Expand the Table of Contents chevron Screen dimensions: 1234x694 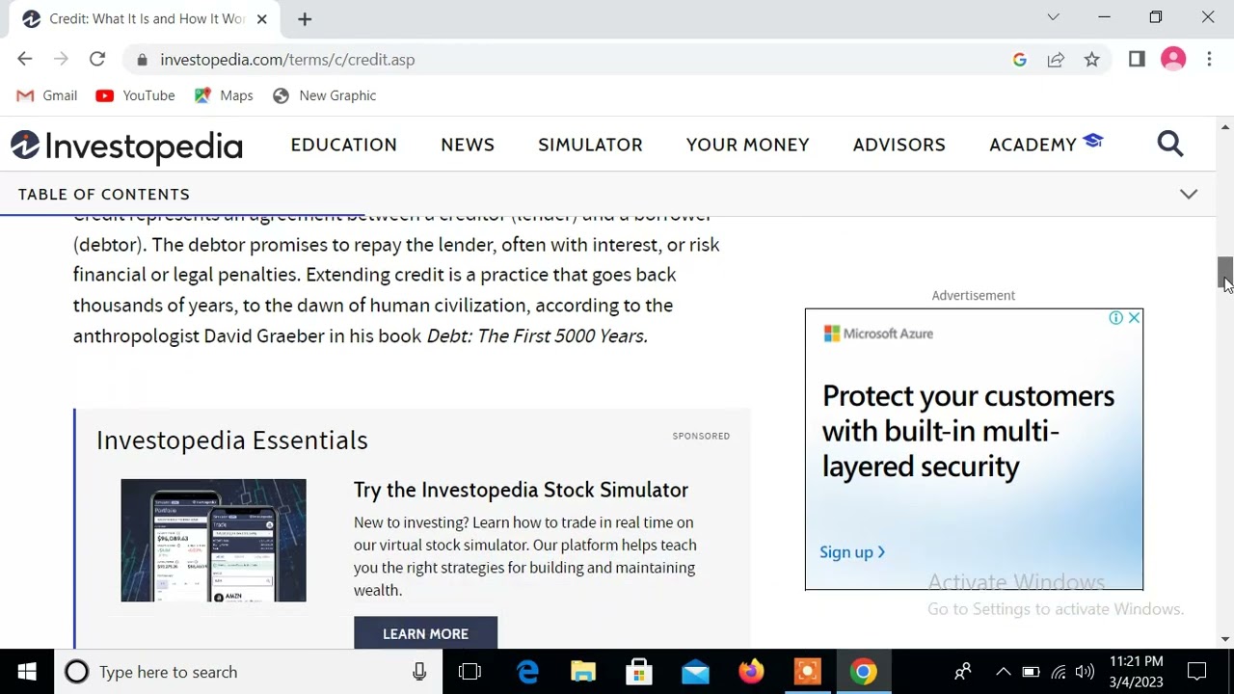coord(1189,194)
